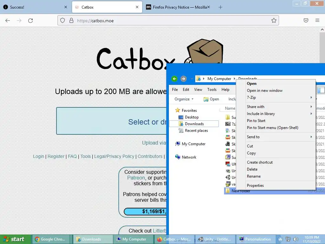Open the Firefox hamburger menu
This screenshot has width=325, height=244.
317,20
